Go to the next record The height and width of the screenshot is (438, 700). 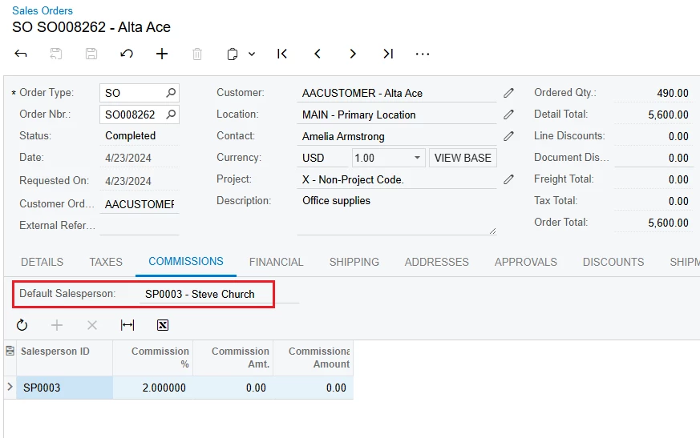point(353,54)
